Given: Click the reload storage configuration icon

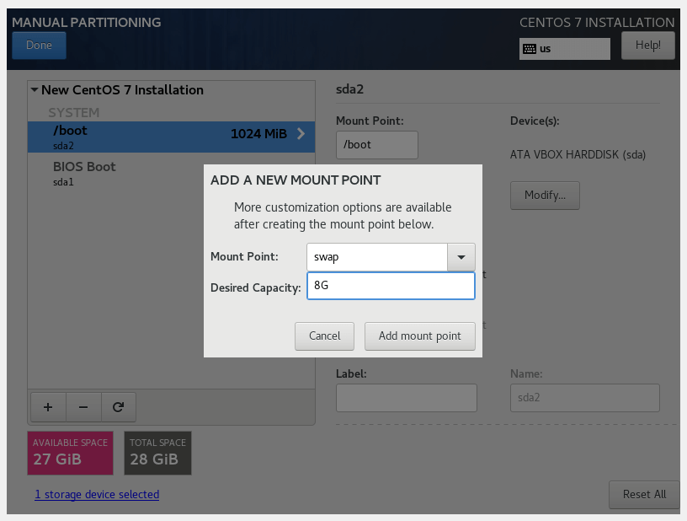Looking at the screenshot, I should point(119,407).
